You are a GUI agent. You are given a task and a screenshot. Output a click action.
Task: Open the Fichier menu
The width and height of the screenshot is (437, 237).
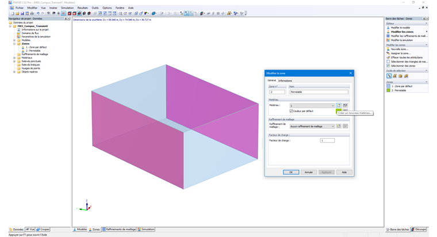[20, 8]
